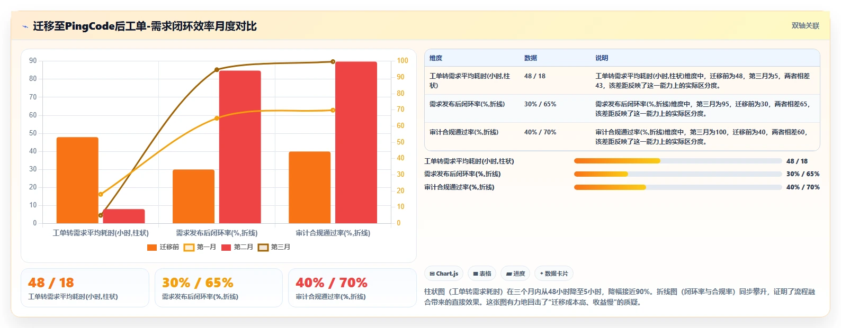841x328 pixels.
Task: Click the tall red 第二月 bar for 需求发布后闭环率
Action: click(240, 147)
